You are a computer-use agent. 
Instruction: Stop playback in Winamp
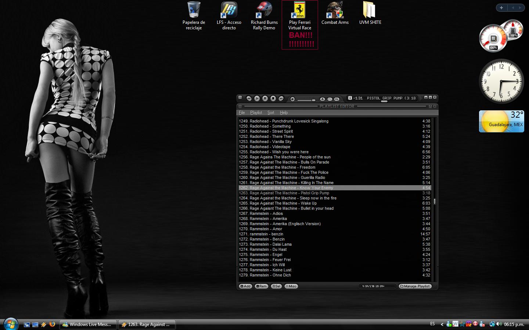(273, 98)
